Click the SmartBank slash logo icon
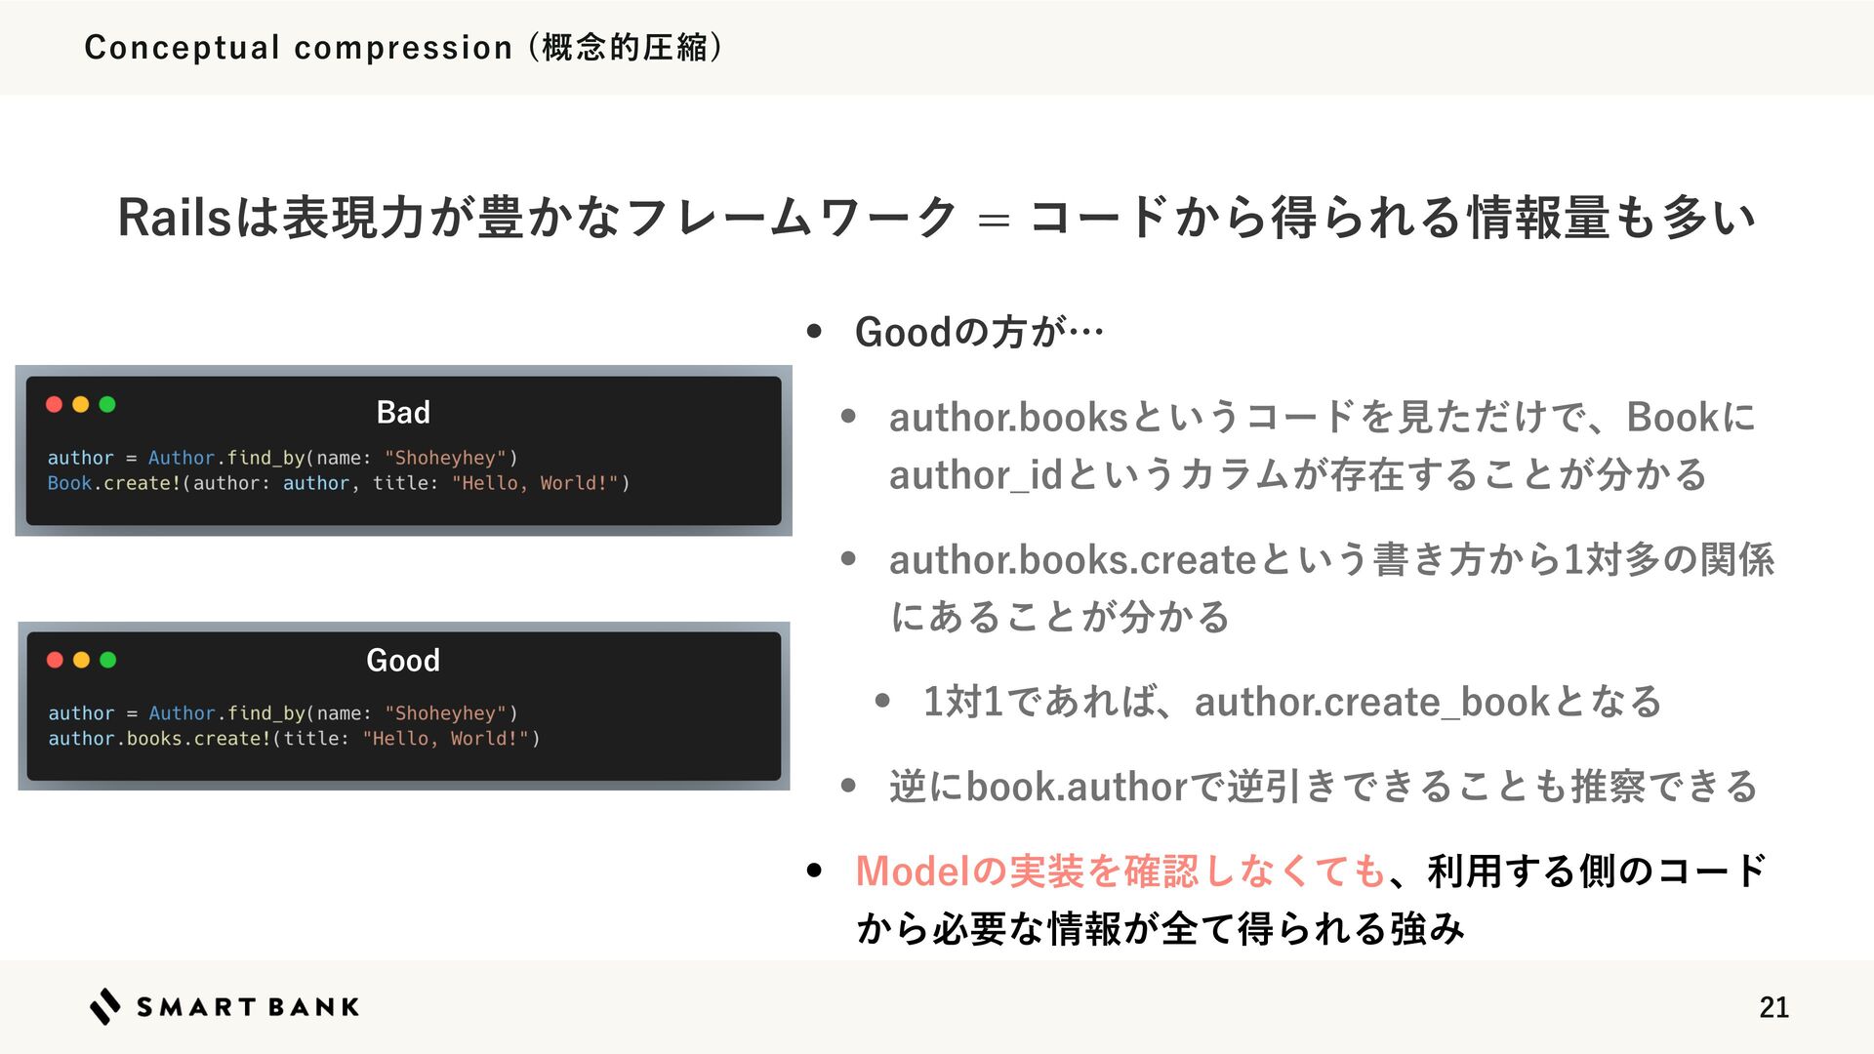Viewport: 1874px width, 1054px height. click(x=104, y=1006)
